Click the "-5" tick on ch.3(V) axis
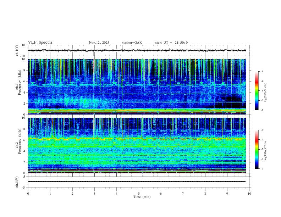This screenshot has height=217, width=281. pyautogui.click(x=24, y=188)
